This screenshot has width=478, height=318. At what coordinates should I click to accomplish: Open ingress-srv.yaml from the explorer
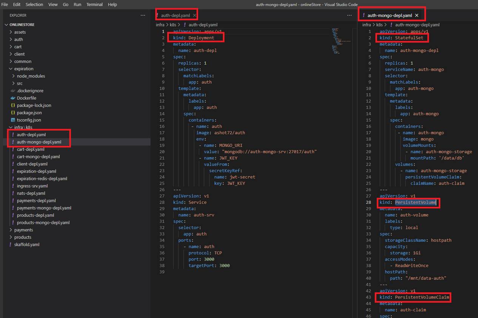point(32,186)
